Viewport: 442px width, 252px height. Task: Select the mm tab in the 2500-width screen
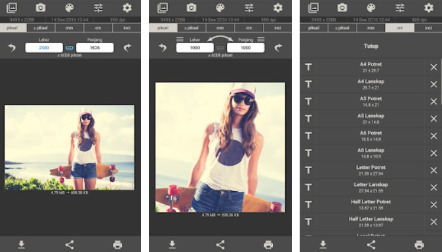(x=70, y=28)
